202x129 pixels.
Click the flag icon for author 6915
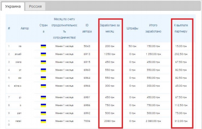[x=43, y=62]
